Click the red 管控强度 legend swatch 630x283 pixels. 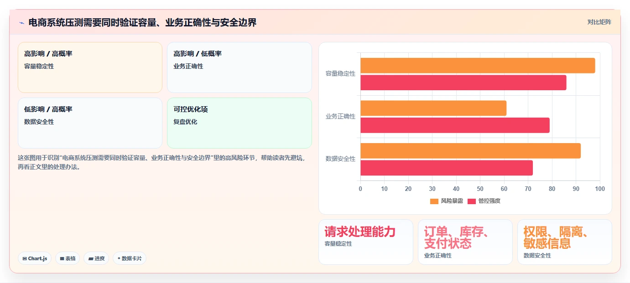pyautogui.click(x=472, y=201)
